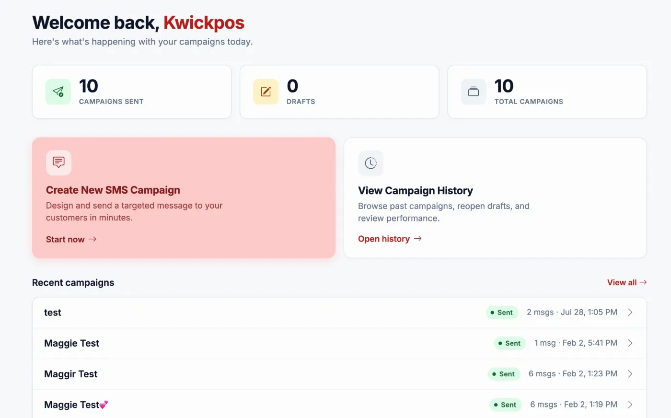This screenshot has height=418, width=671.
Task: Click the arrow beside Open history
Action: tap(418, 239)
